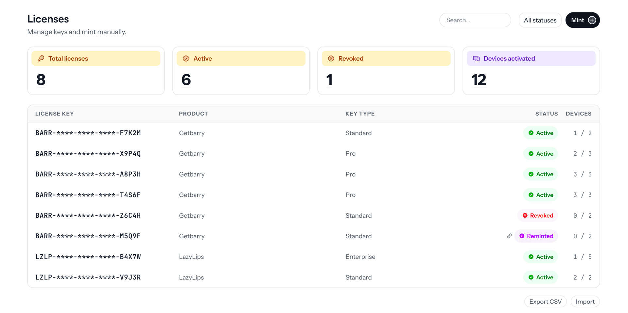Select license key BARR-****-X9P4Q row
This screenshot has height=313, width=628.
point(313,153)
